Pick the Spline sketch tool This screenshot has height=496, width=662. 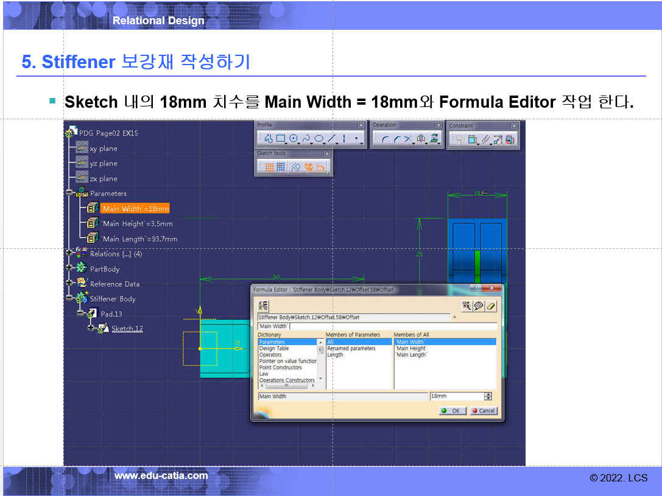click(x=306, y=139)
